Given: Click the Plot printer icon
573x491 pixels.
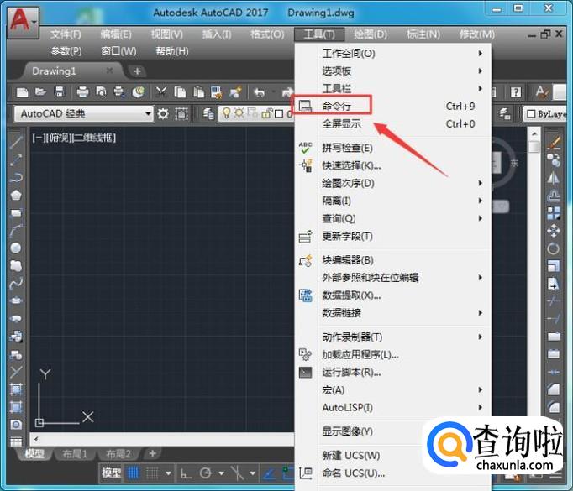Looking at the screenshot, I should click(82, 92).
